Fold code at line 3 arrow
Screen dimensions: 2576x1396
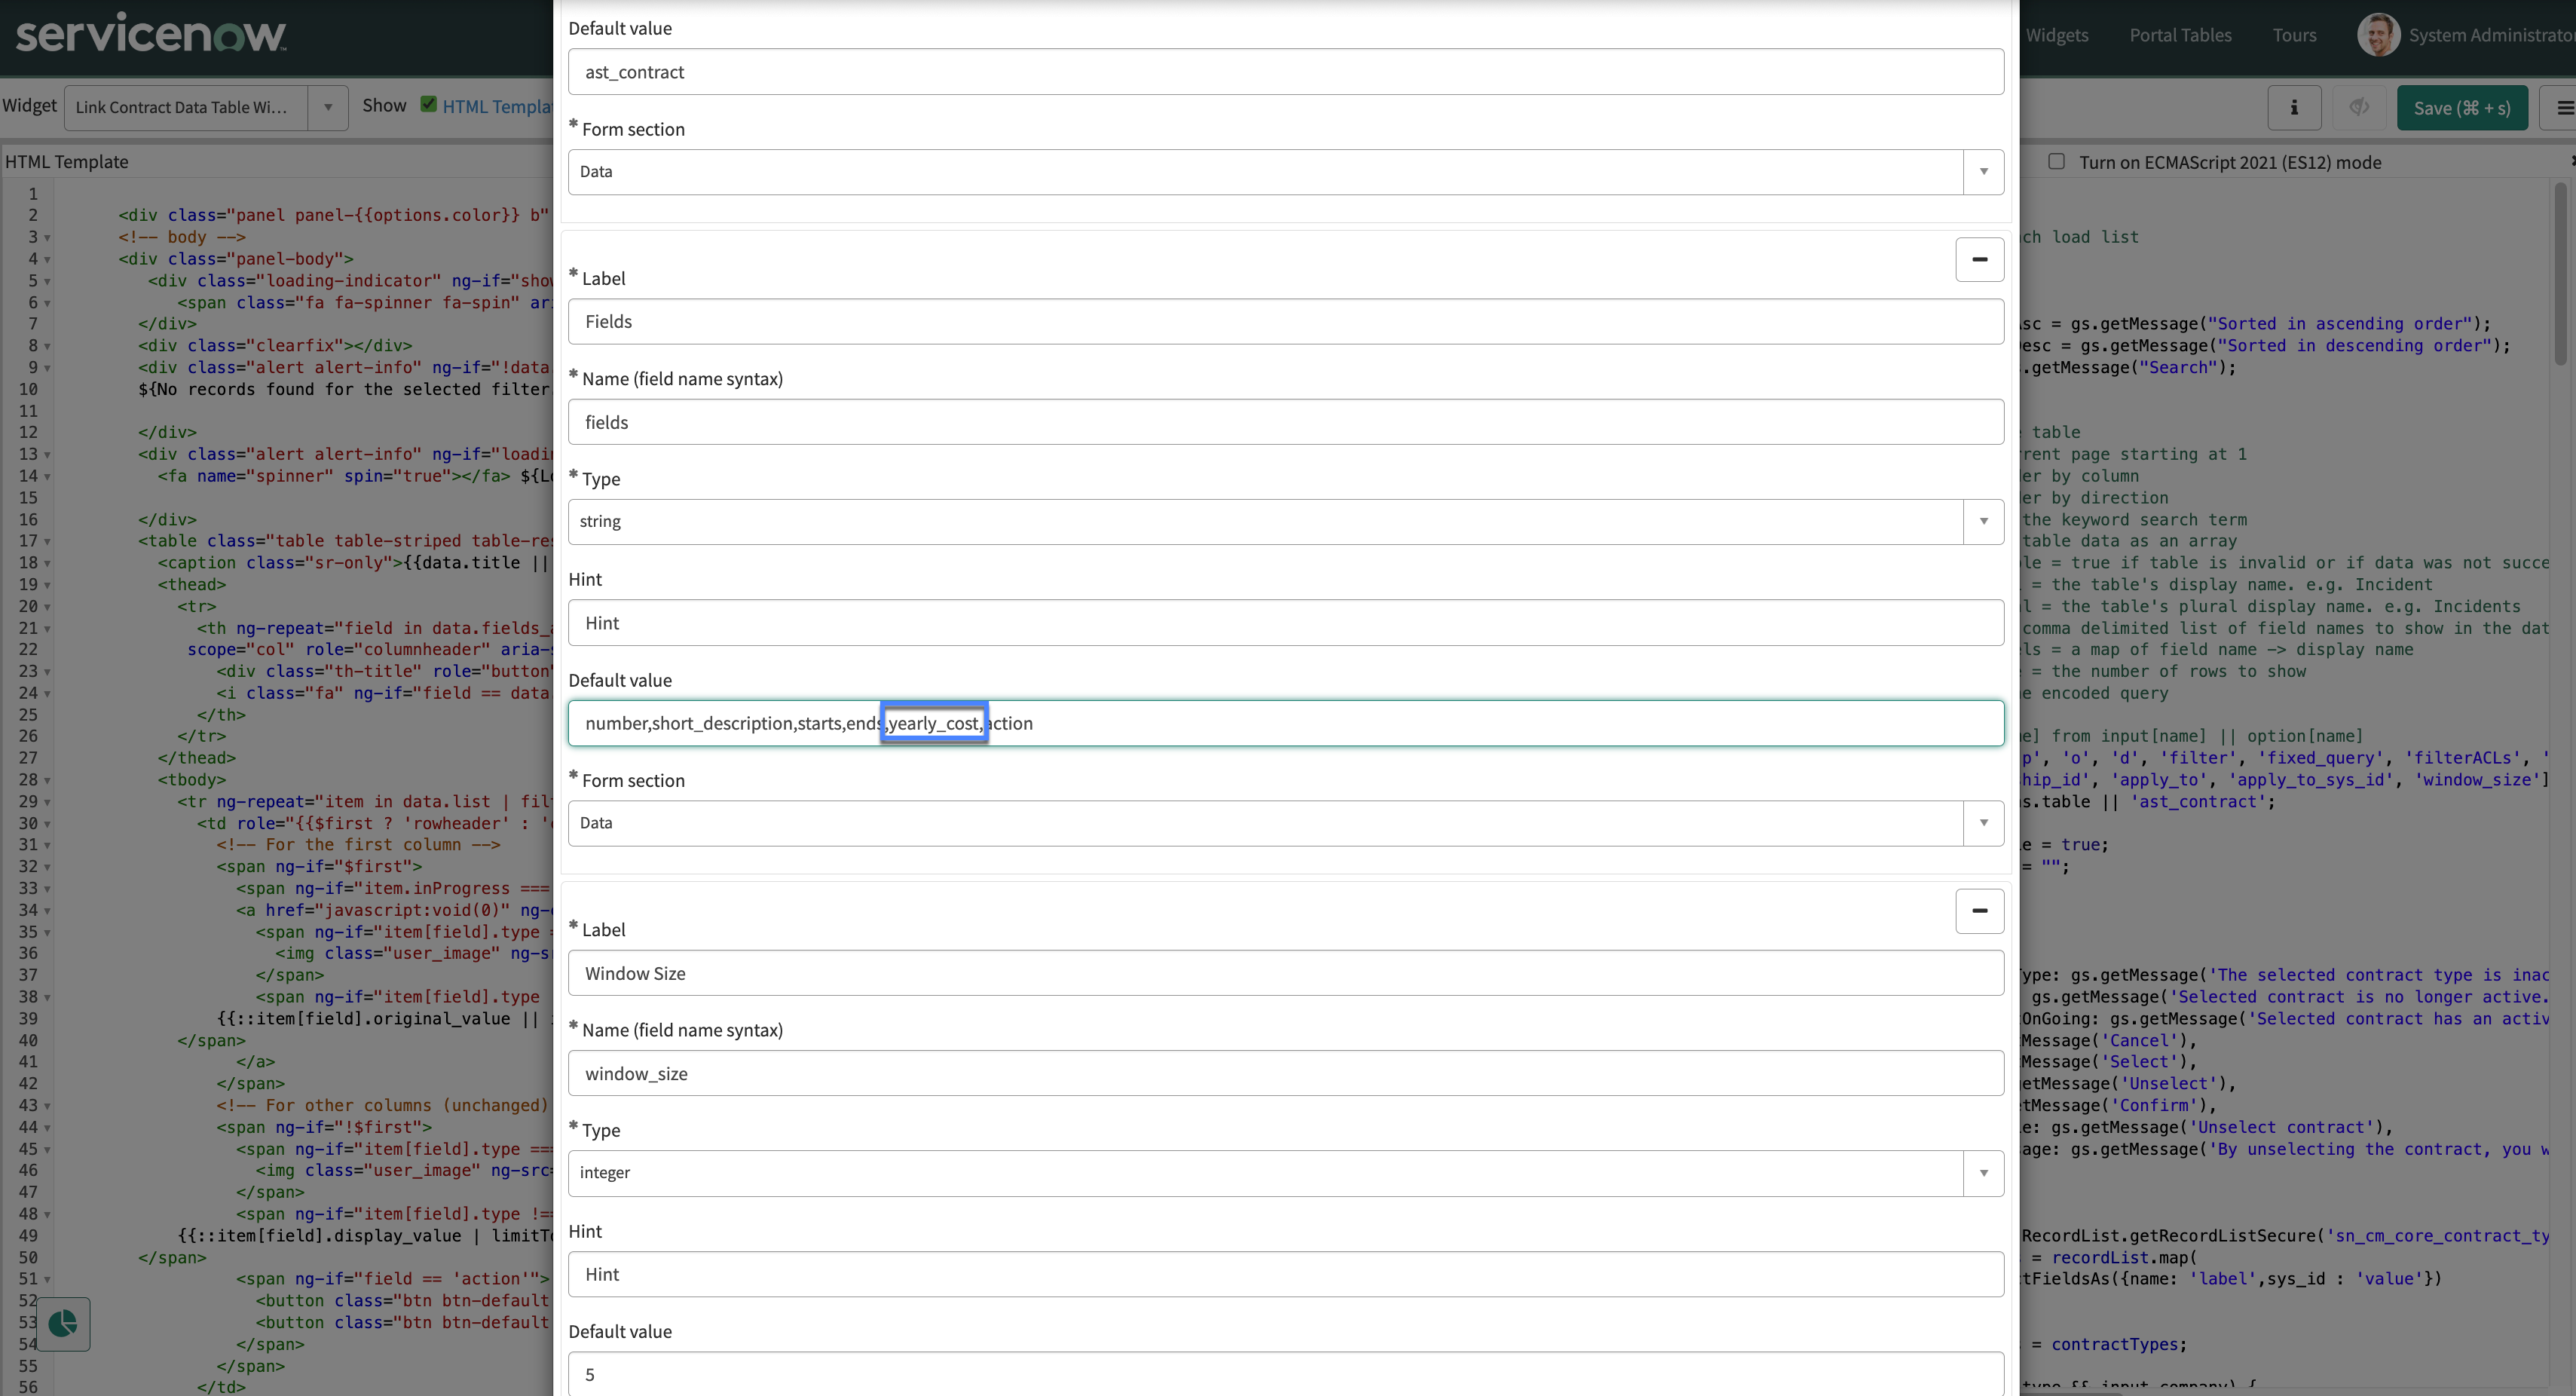[x=47, y=238]
